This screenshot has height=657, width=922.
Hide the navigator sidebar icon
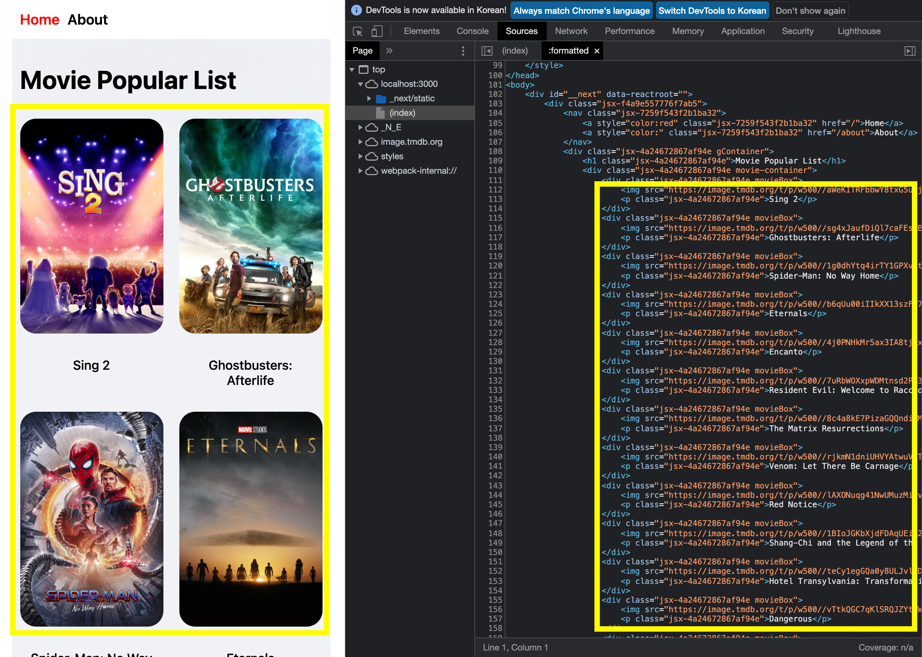click(487, 51)
